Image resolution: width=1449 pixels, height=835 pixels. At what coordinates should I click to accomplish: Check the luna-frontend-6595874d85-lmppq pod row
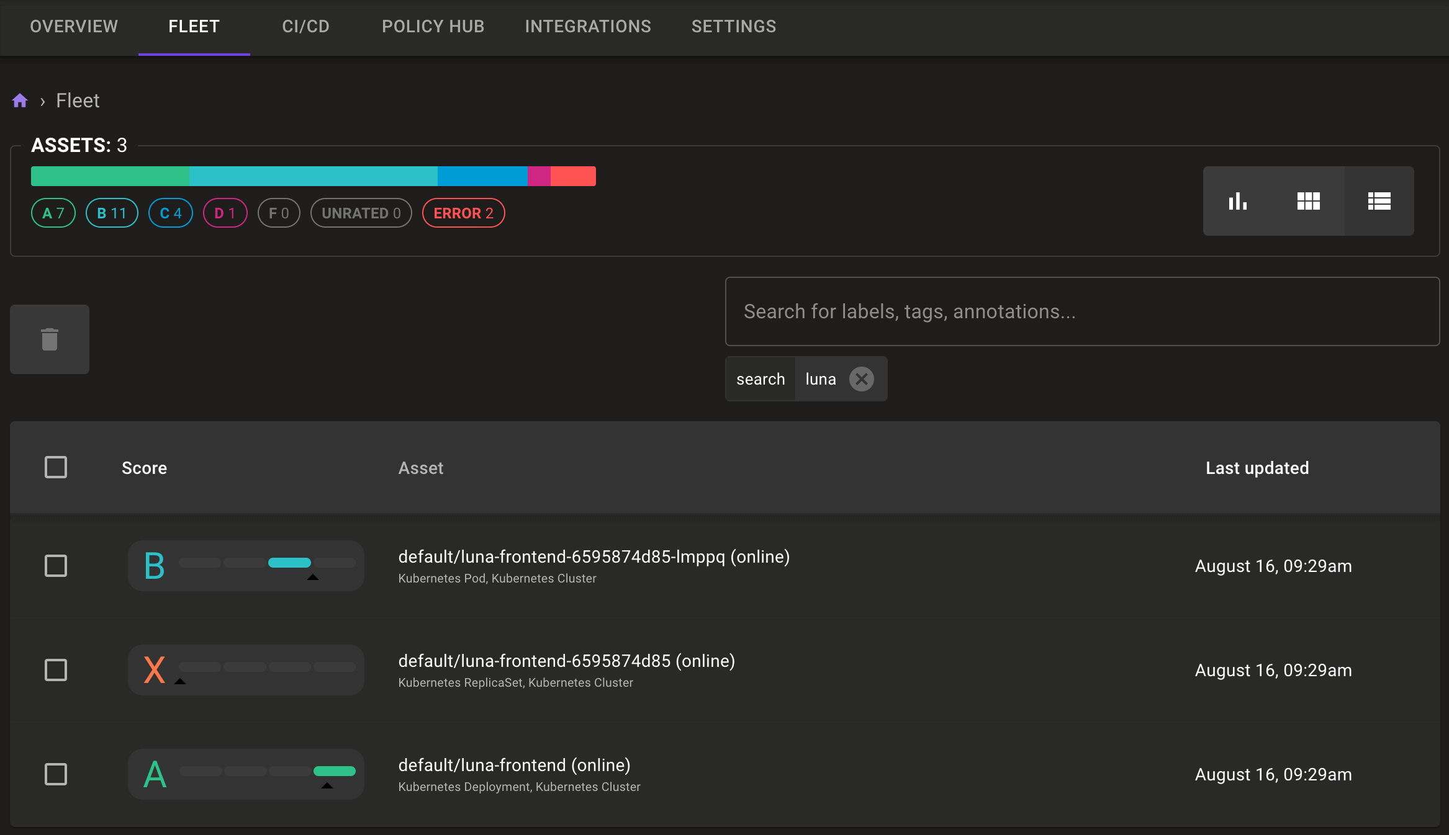(x=56, y=566)
